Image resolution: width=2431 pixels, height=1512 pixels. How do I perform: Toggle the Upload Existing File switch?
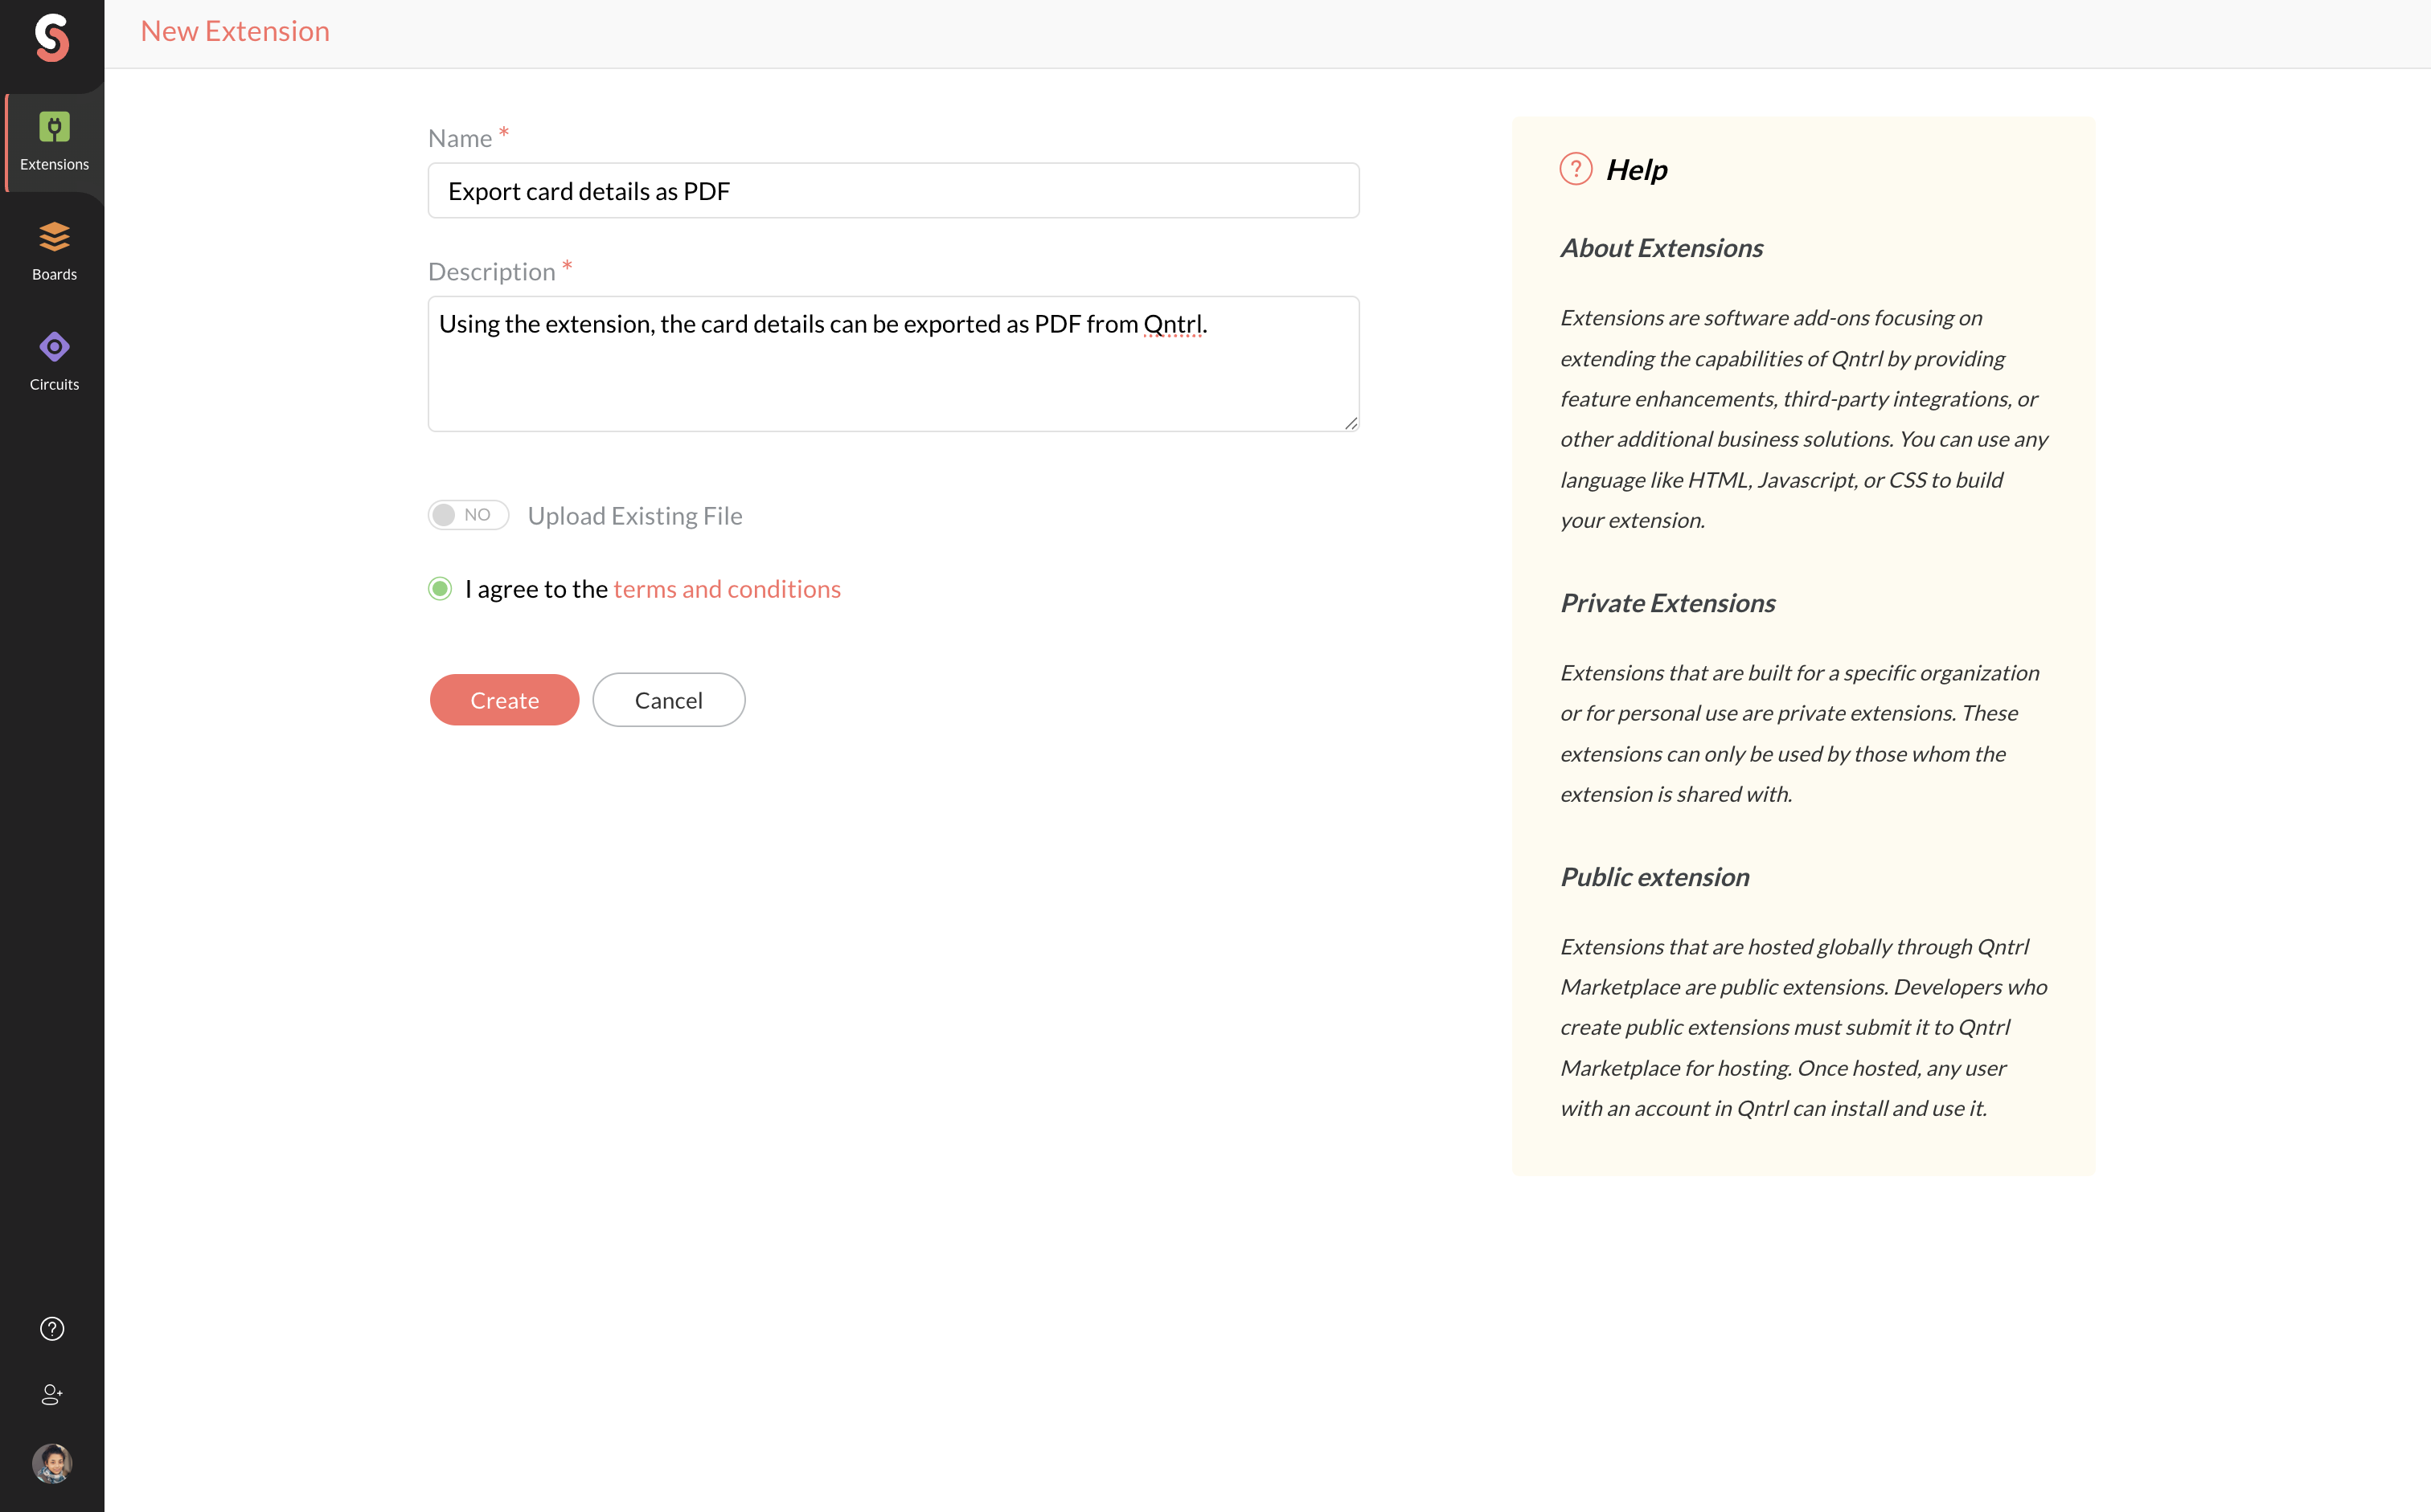[x=468, y=515]
